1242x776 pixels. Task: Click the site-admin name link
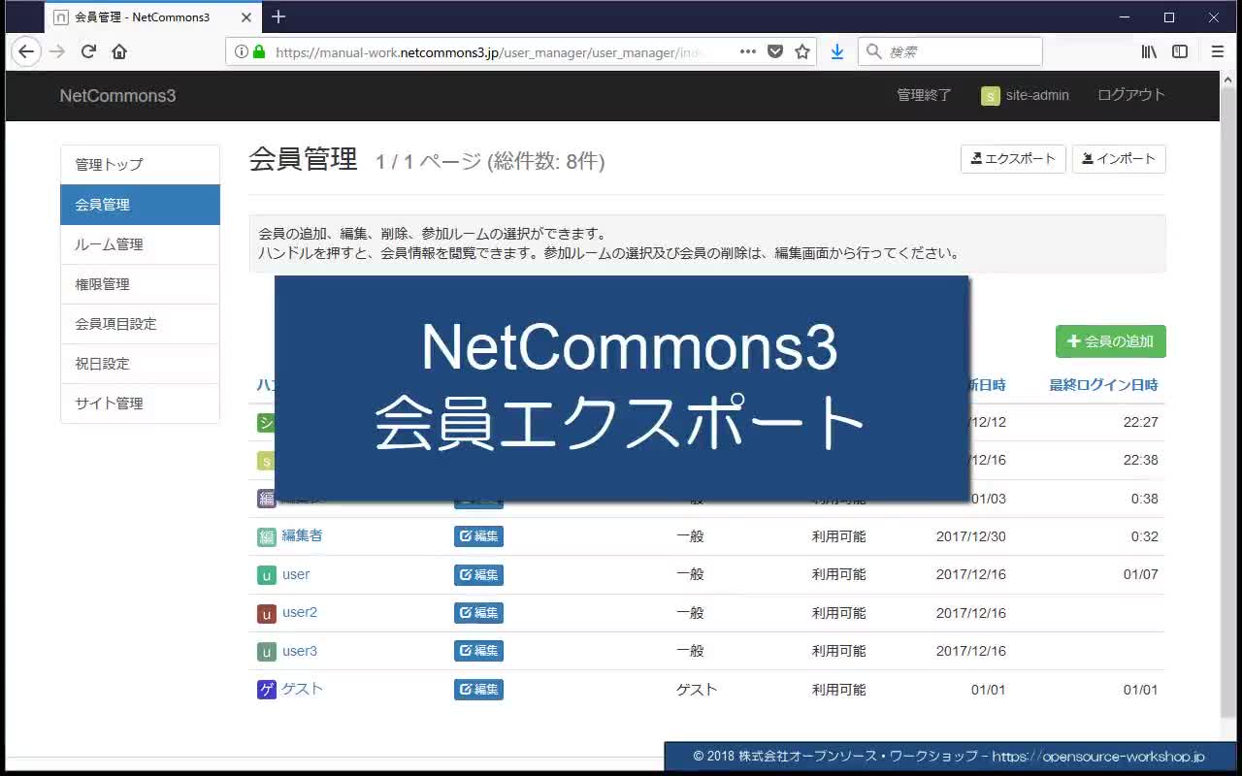(1037, 95)
